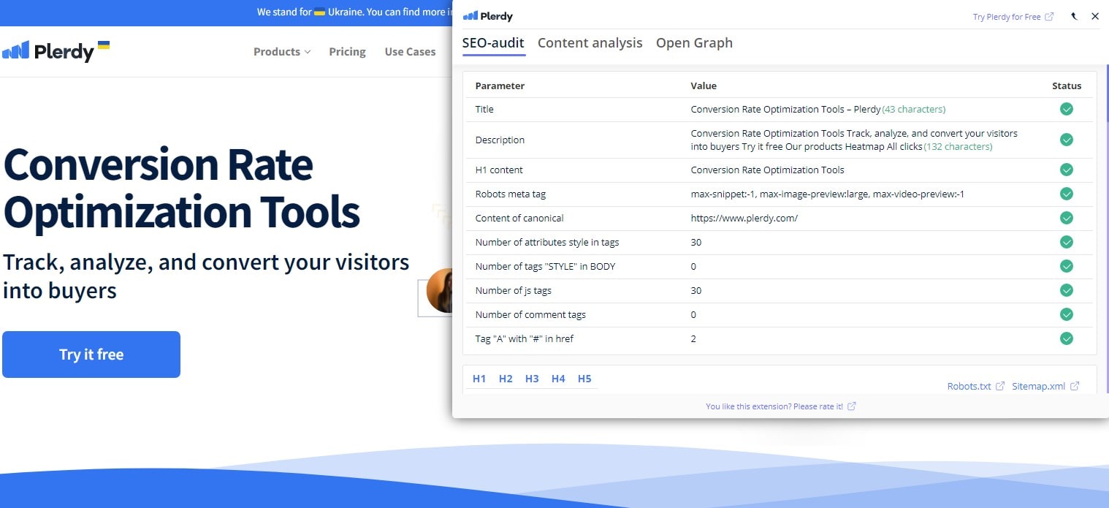Screen dimensions: 1109x508
Task: Open the Robots.txt link
Action: coord(976,386)
